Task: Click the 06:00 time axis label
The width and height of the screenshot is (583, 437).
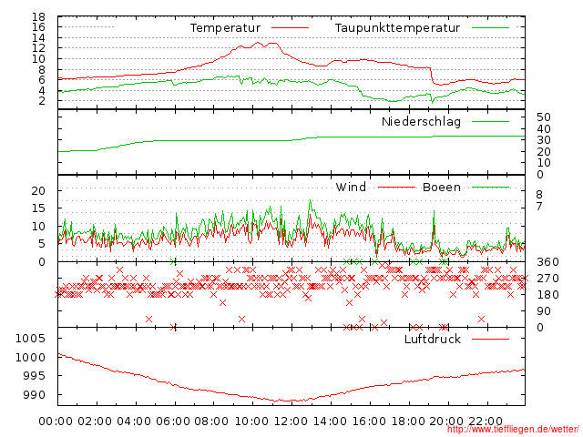Action: tap(173, 421)
